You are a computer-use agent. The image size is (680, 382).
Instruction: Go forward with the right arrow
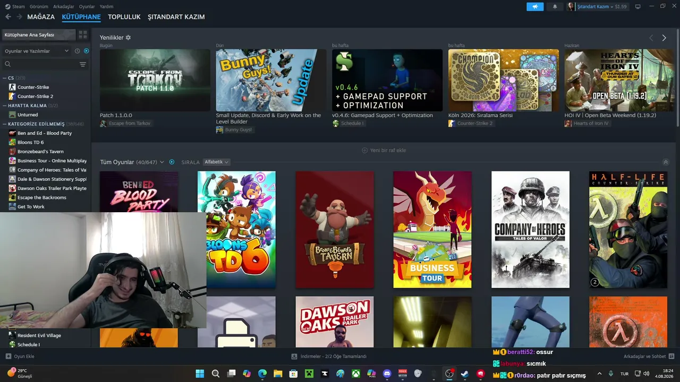coord(19,17)
